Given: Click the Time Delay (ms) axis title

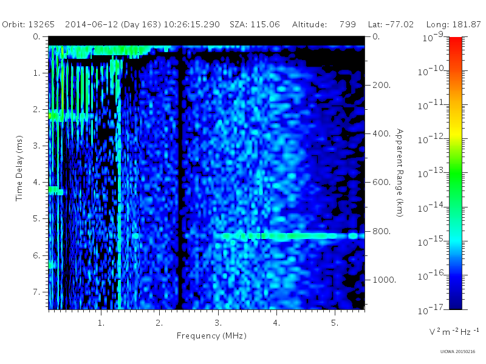Looking at the screenshot, I should (19, 168).
